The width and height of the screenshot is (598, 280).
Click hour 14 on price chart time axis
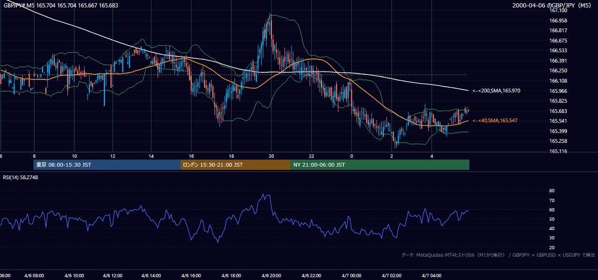pyautogui.click(x=151, y=156)
